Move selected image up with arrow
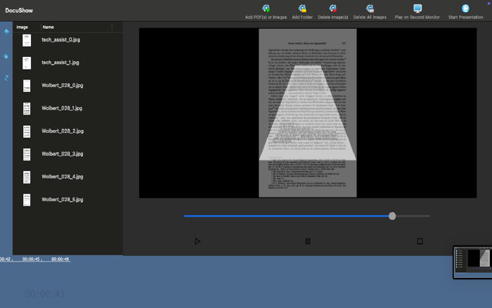 click(6, 32)
